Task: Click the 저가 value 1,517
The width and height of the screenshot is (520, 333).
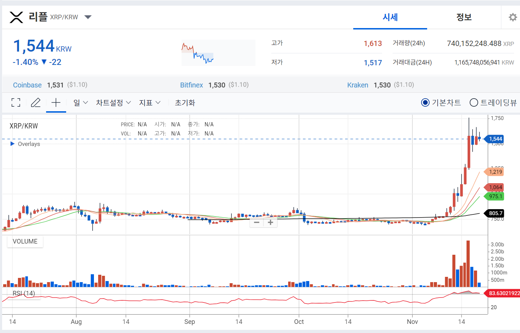Action: coord(373,63)
